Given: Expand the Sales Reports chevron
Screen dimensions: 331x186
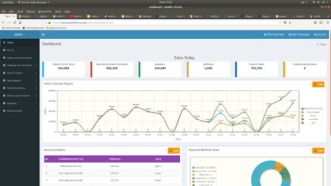Looking at the screenshot, I should [36, 81].
